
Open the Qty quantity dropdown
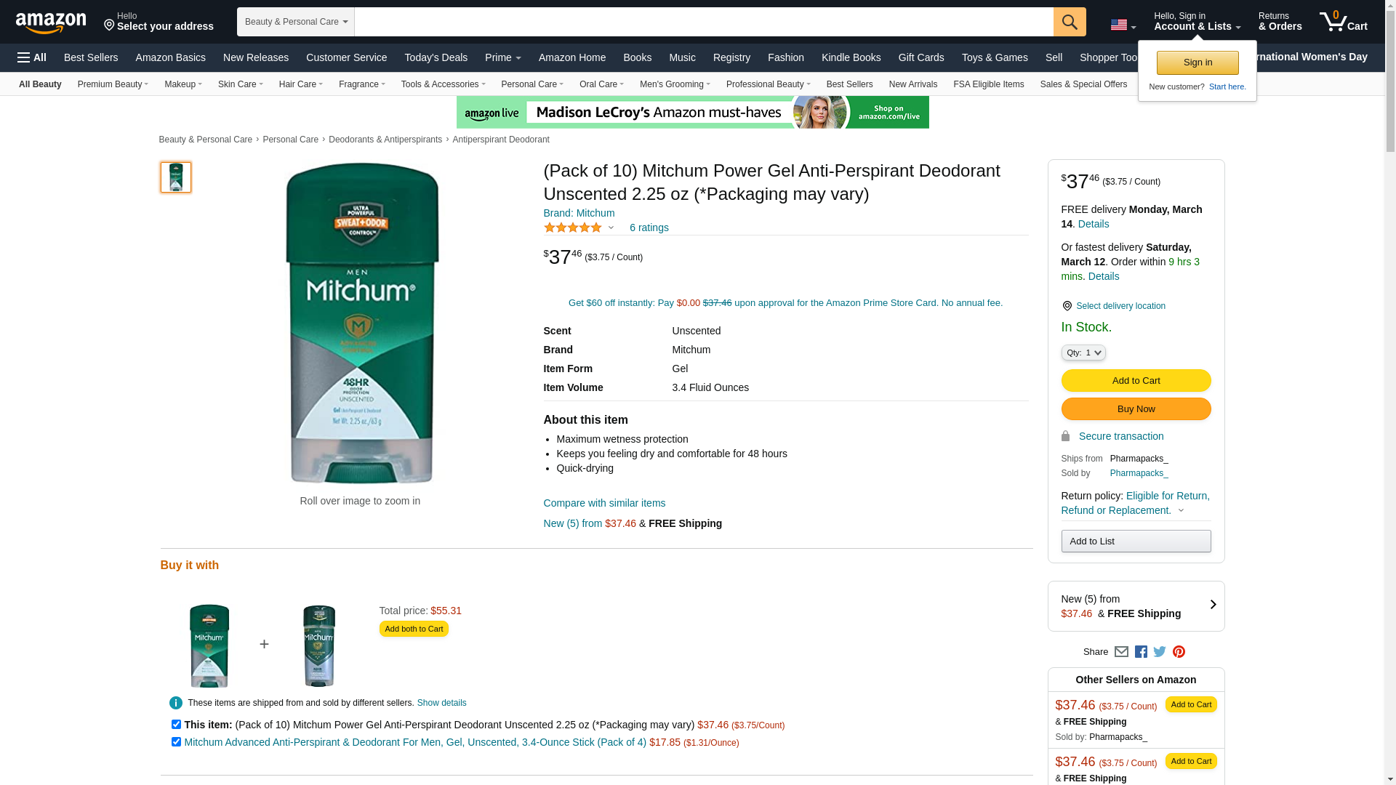pyautogui.click(x=1083, y=353)
